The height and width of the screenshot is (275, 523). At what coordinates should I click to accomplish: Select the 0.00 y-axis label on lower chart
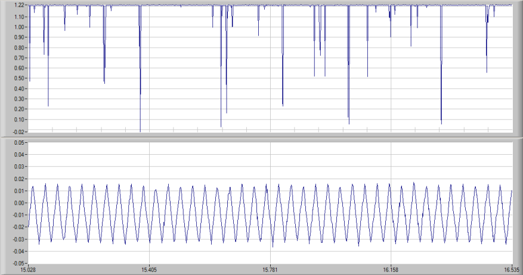[20, 203]
